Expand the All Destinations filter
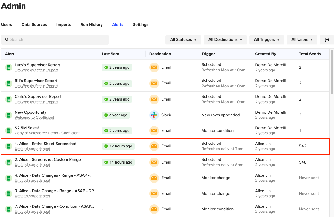Image resolution: width=336 pixels, height=219 pixels. pyautogui.click(x=225, y=40)
